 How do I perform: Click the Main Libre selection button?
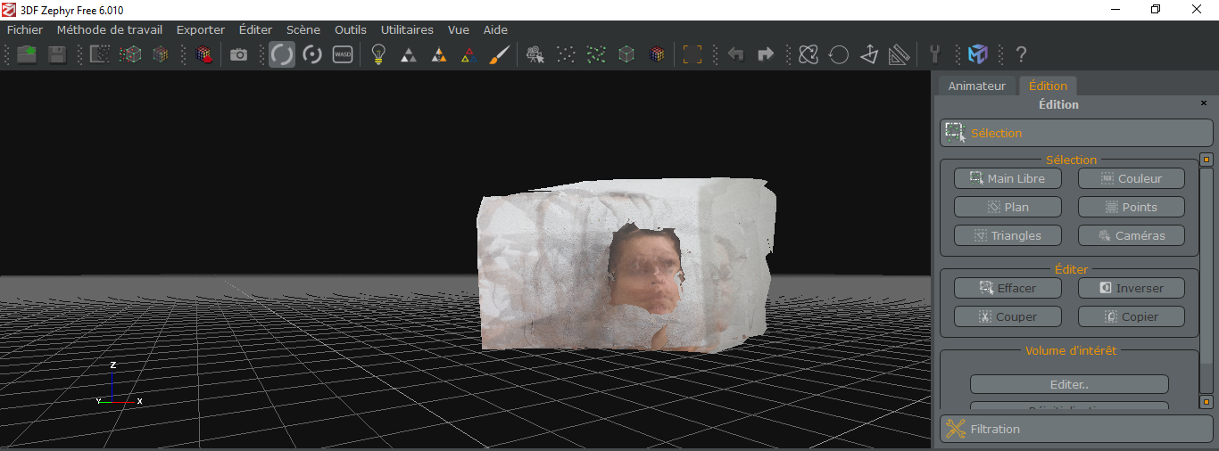click(x=1008, y=178)
